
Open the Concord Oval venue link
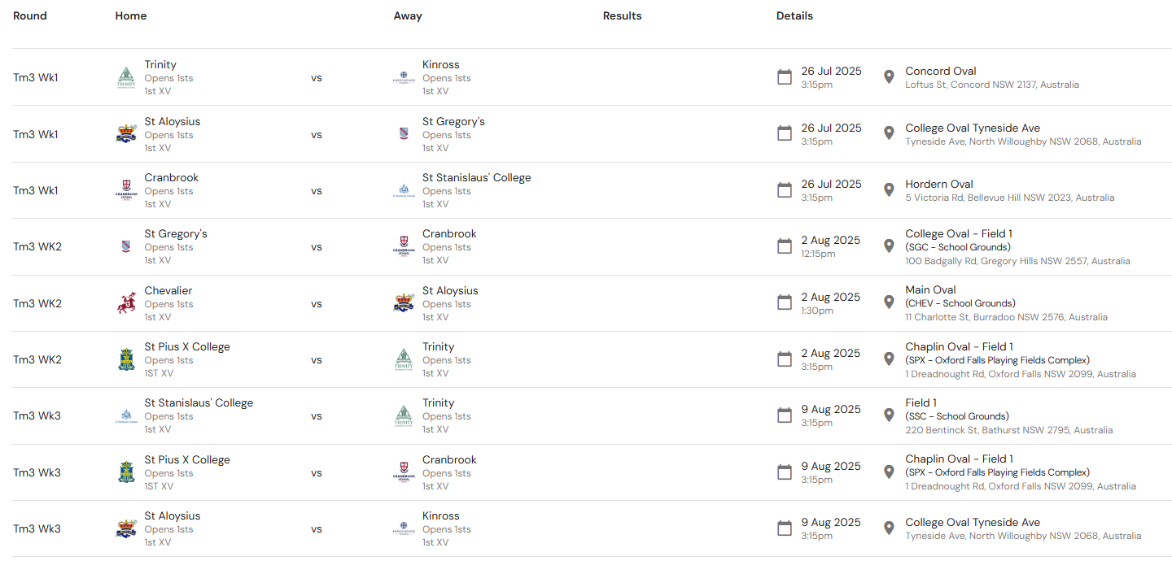coord(940,71)
